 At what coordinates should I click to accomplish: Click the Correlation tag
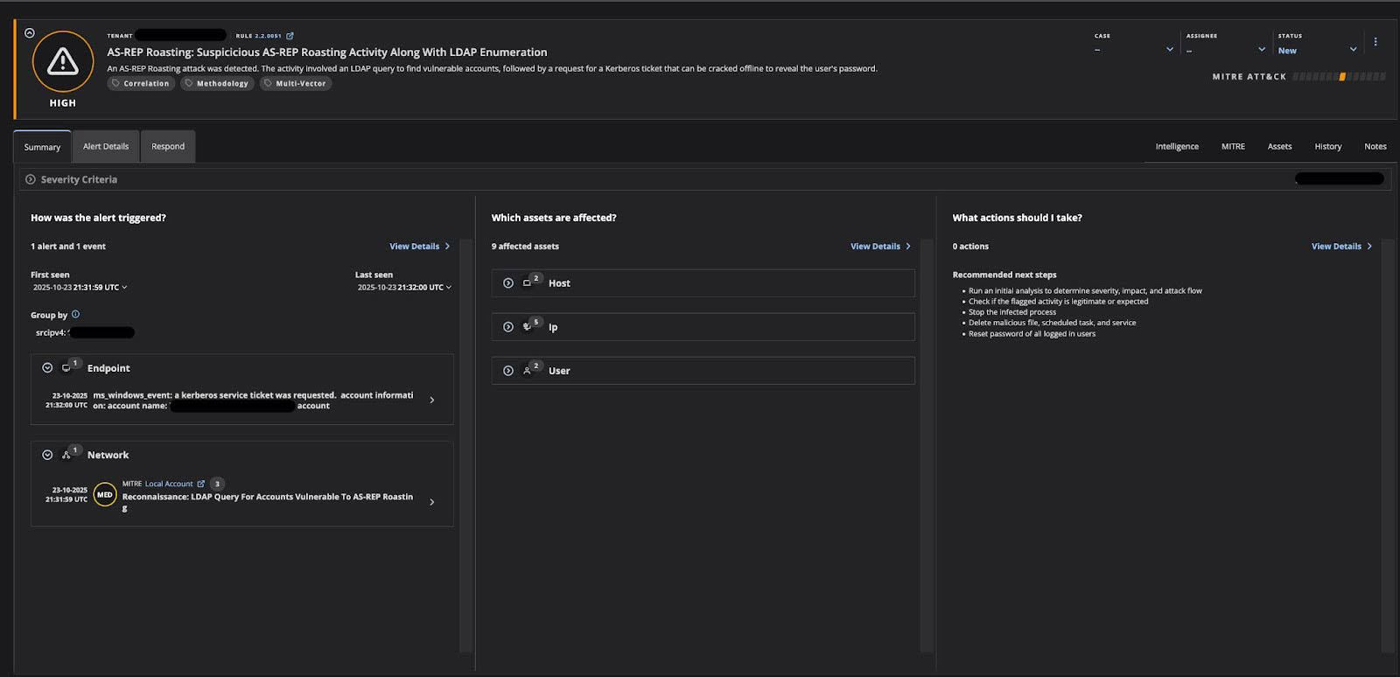point(141,84)
